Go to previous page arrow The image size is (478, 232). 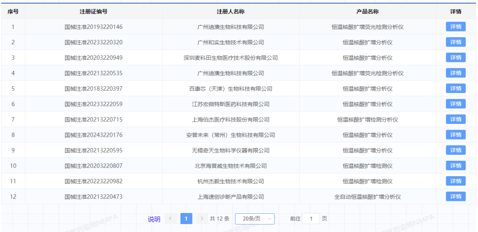170,219
